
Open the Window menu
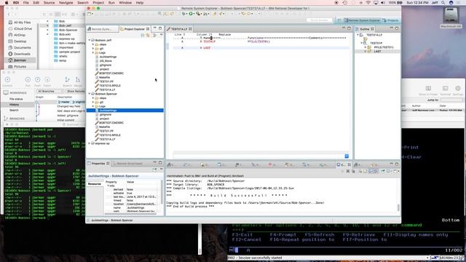[x=125, y=3]
